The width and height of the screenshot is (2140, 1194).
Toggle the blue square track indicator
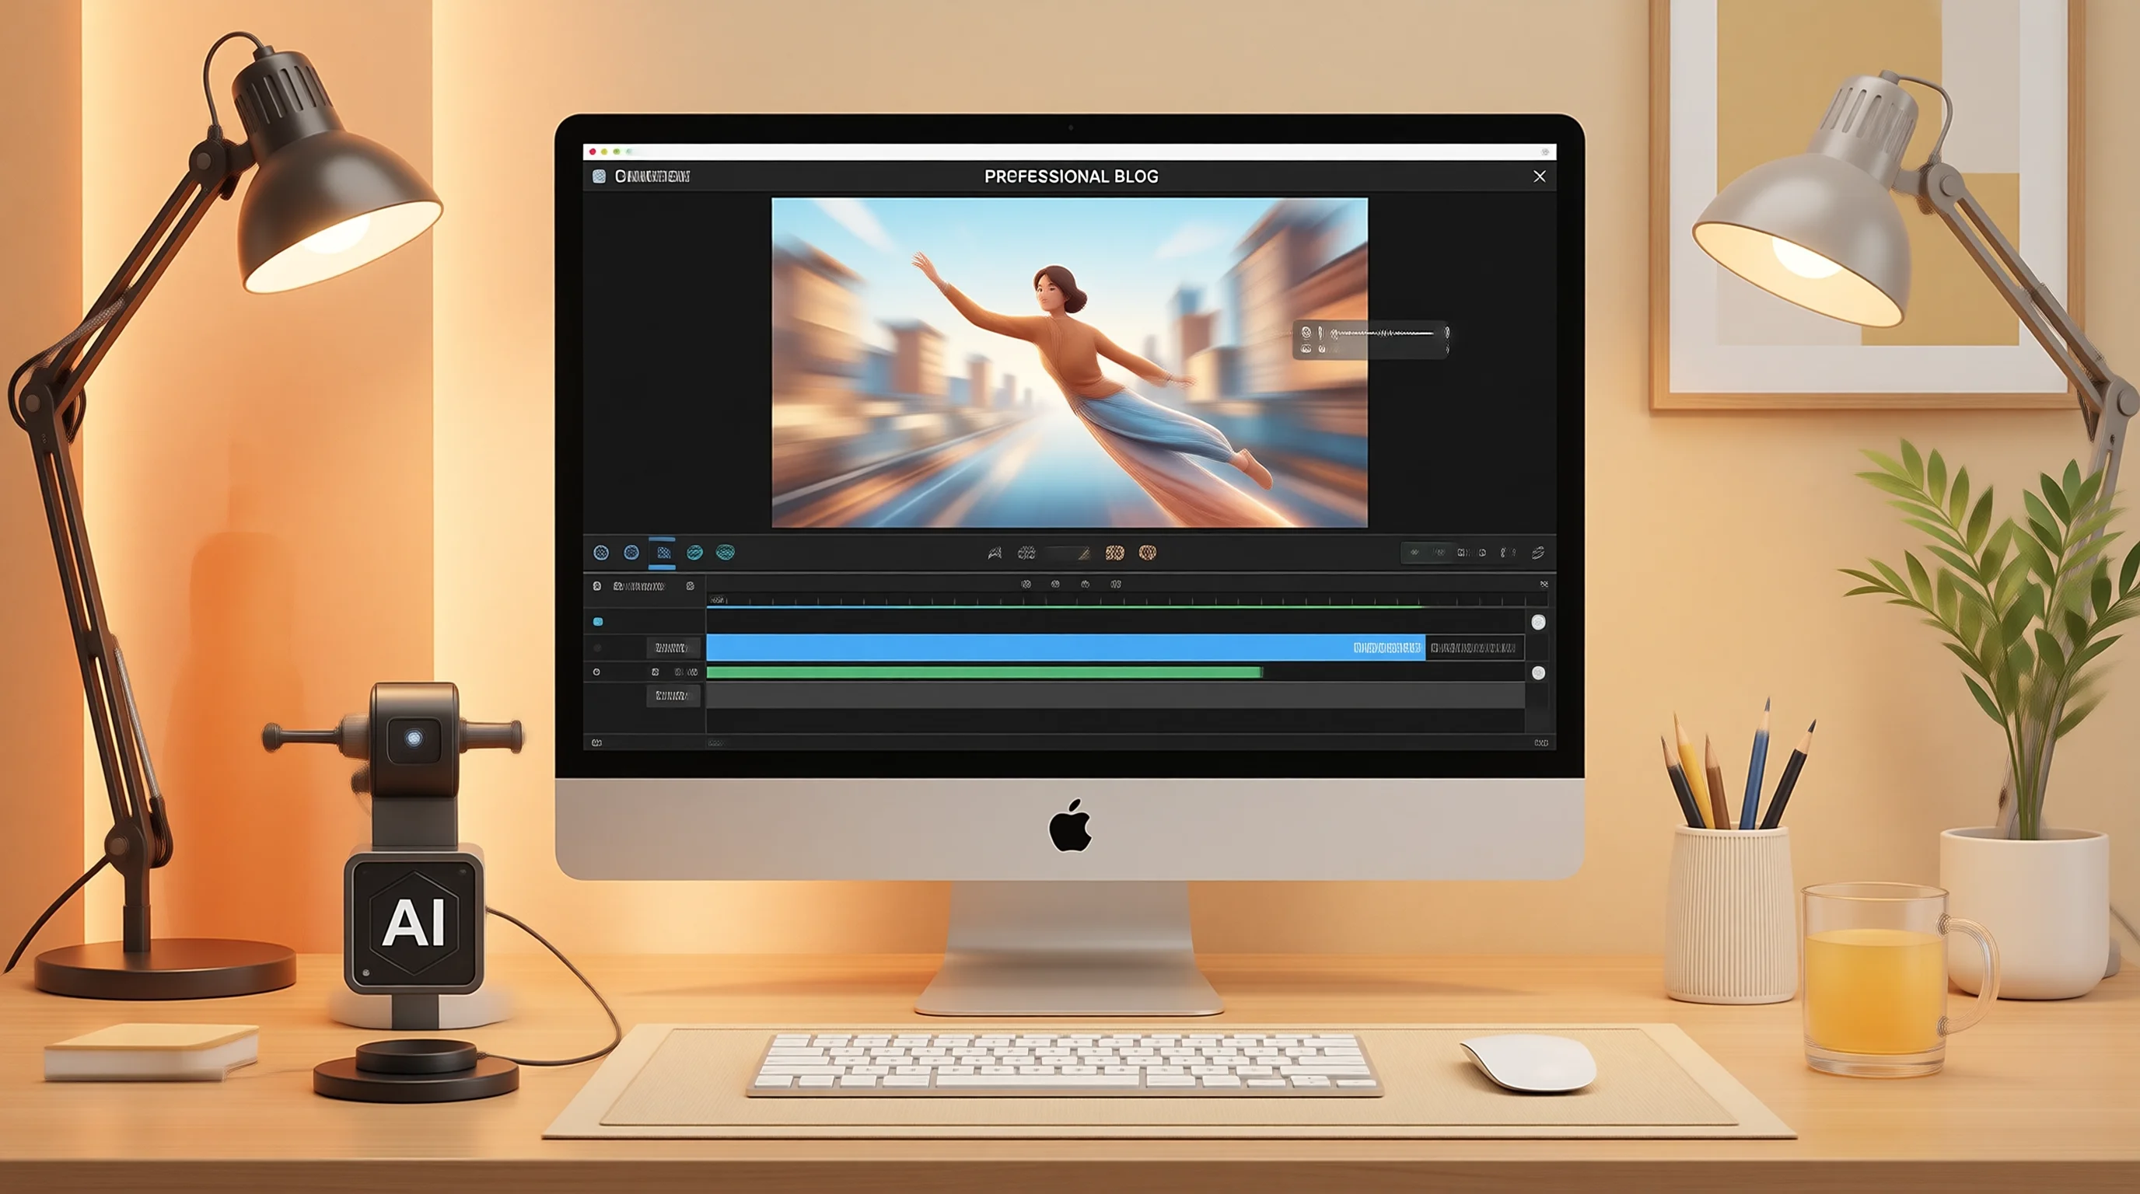598,622
